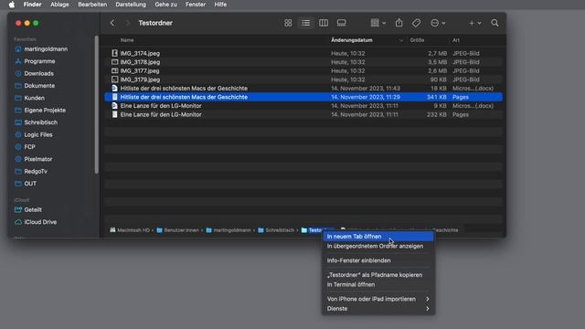Open the group-by dropdown
The image size is (585, 329).
click(378, 23)
